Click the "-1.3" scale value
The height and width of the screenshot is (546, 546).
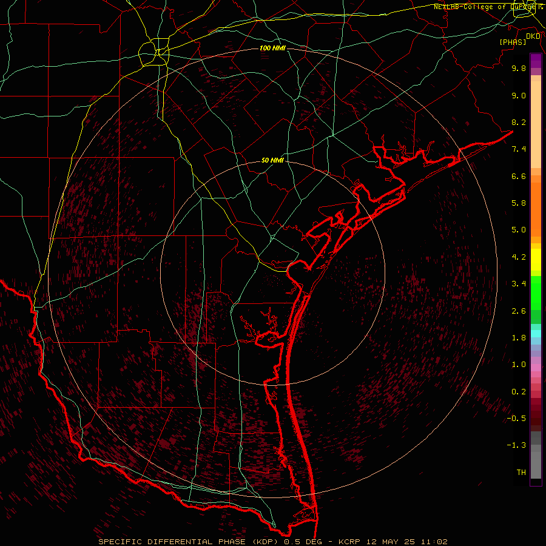point(516,445)
